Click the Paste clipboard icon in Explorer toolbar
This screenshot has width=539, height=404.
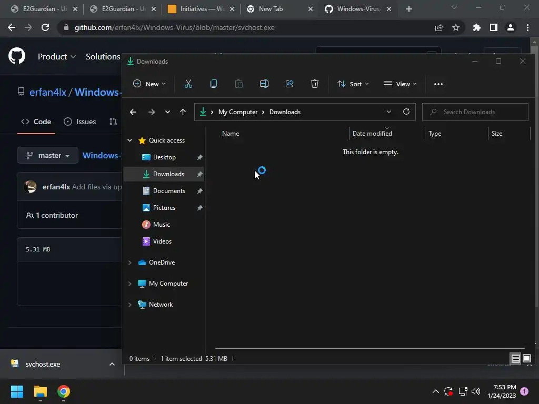pyautogui.click(x=238, y=84)
